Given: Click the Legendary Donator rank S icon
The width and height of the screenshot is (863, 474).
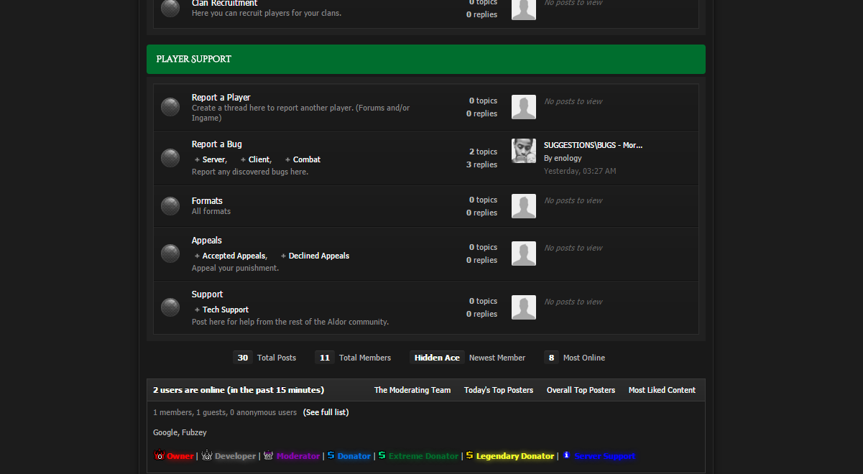Looking at the screenshot, I should pos(470,455).
